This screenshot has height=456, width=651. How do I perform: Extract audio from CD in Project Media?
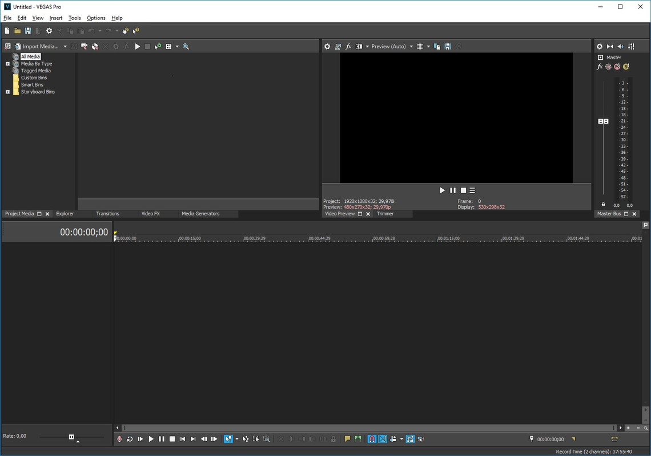(95, 46)
